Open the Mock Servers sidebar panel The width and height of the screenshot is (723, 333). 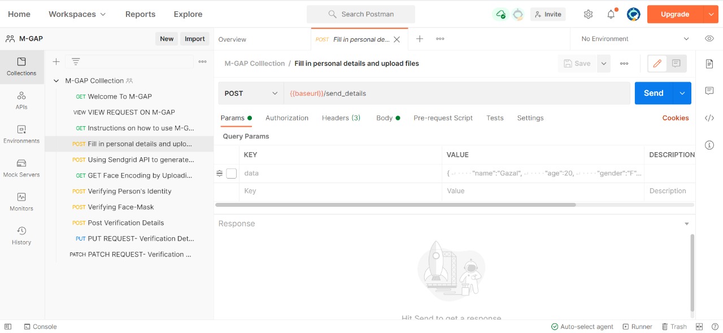pos(21,168)
